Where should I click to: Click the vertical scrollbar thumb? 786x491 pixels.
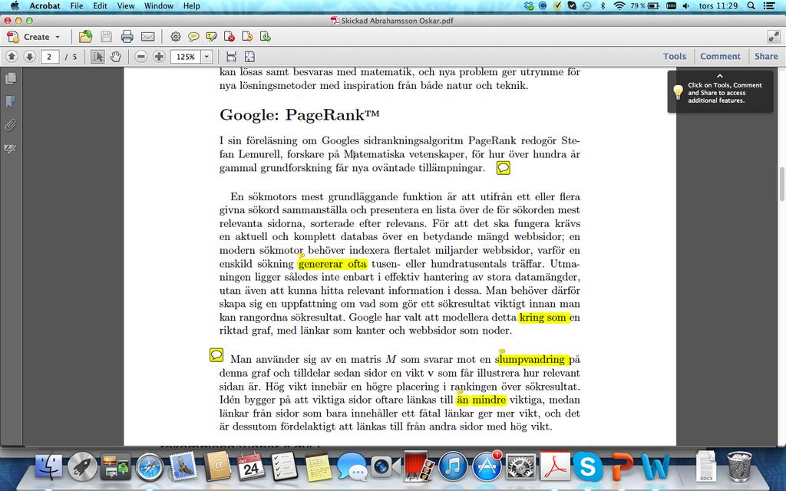[x=781, y=184]
